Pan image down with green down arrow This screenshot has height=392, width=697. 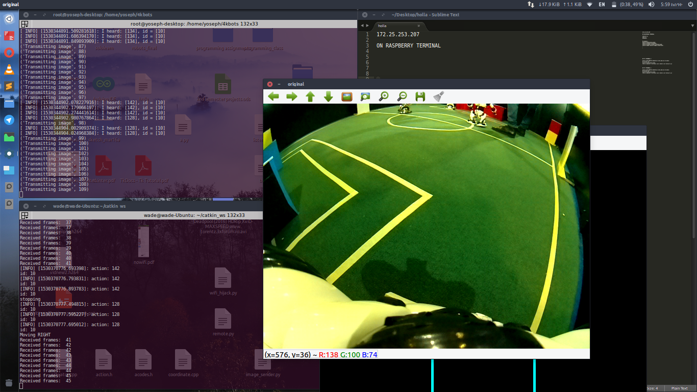pyautogui.click(x=329, y=96)
